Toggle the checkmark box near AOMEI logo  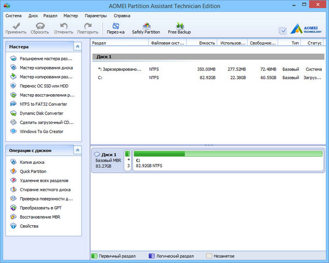point(282,31)
